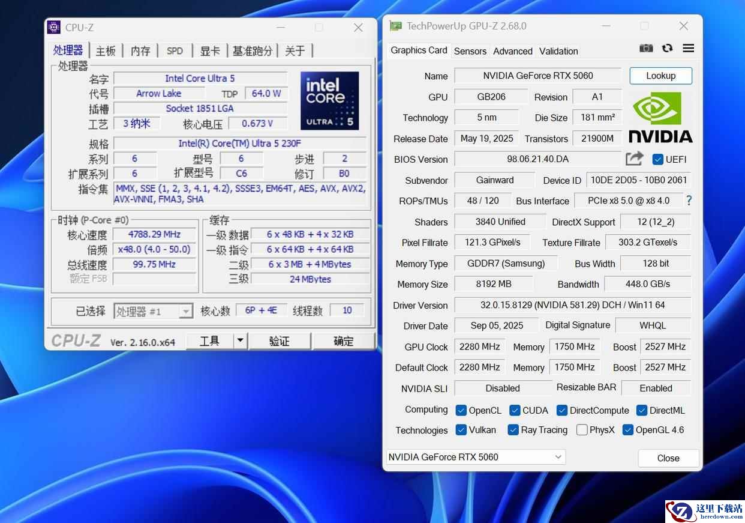This screenshot has width=745, height=523.
Task: Expand the GPU selection dropdown at bottom
Action: pyautogui.click(x=558, y=457)
